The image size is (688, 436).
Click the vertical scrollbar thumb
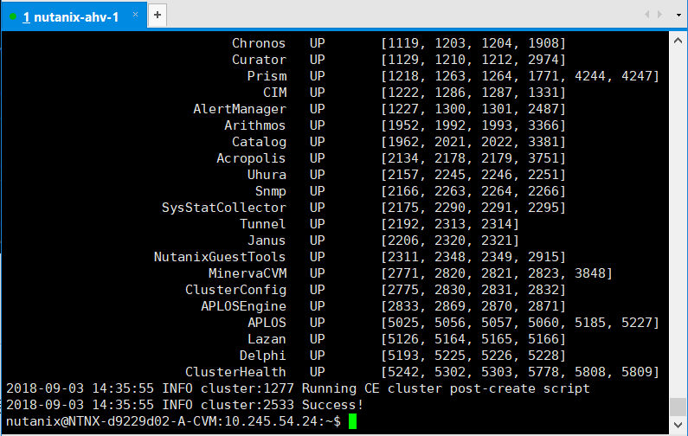678,407
